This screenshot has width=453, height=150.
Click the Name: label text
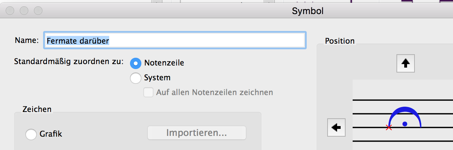tap(27, 40)
